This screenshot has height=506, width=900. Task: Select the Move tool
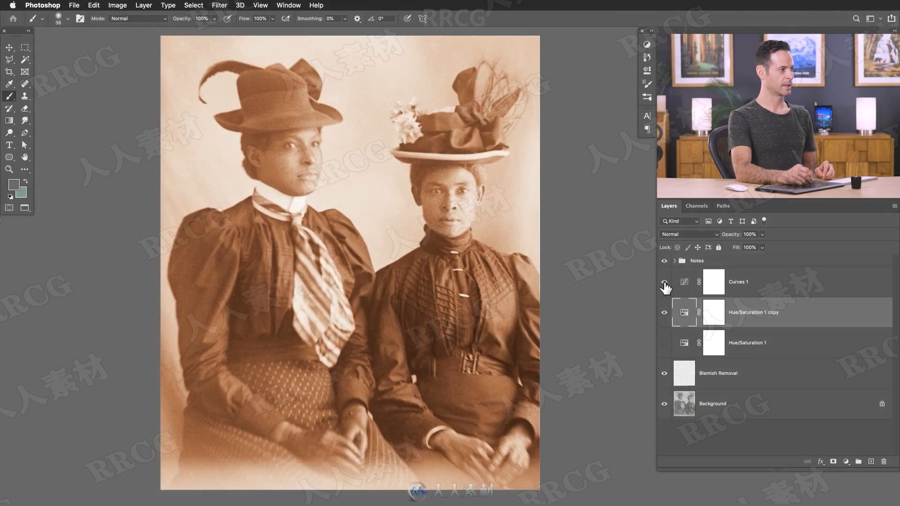point(9,47)
